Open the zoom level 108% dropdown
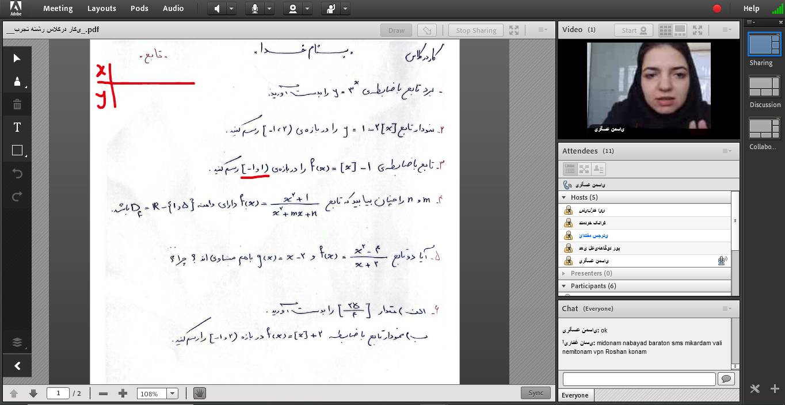This screenshot has height=405, width=785. (x=172, y=393)
